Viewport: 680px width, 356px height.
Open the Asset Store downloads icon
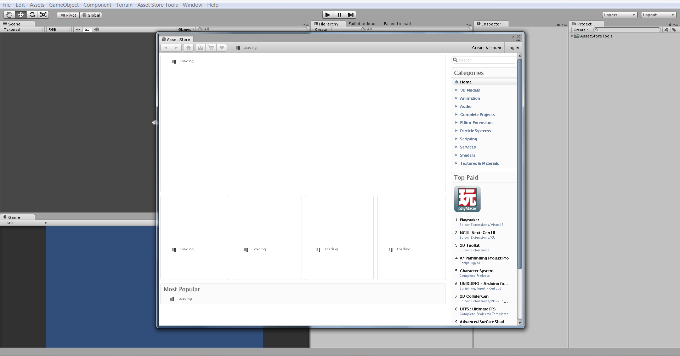click(200, 48)
